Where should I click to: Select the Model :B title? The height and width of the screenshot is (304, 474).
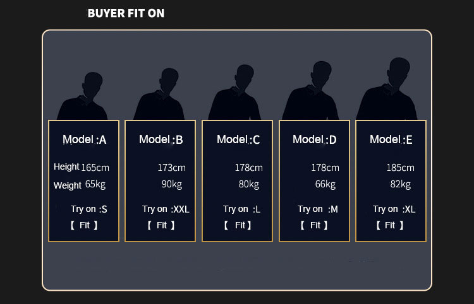tap(161, 139)
